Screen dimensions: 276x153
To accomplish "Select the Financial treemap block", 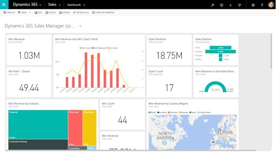I will point(38,124).
